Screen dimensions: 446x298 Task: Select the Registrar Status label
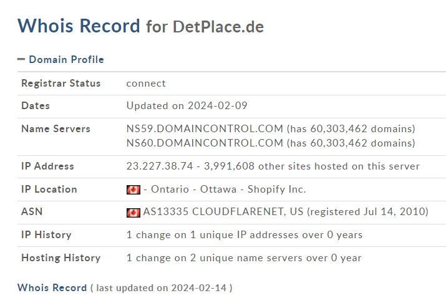coord(61,84)
